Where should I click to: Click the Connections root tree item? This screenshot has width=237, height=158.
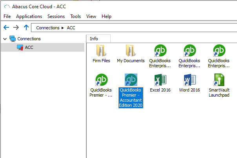[x=29, y=39]
